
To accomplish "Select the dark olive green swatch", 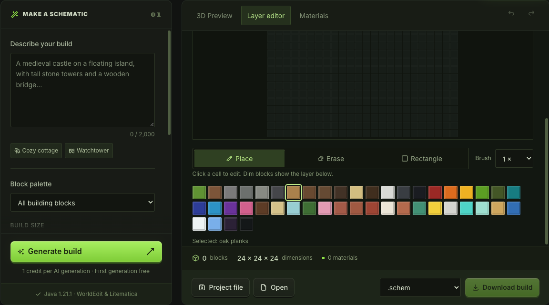I will tap(498, 192).
